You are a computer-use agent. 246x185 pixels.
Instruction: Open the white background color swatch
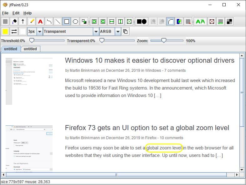coord(23,32)
